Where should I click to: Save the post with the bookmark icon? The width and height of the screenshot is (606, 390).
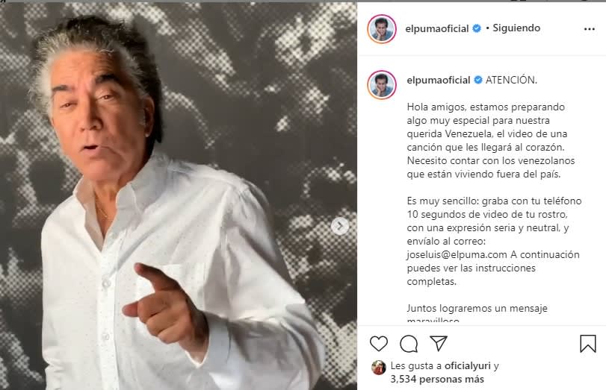click(588, 343)
